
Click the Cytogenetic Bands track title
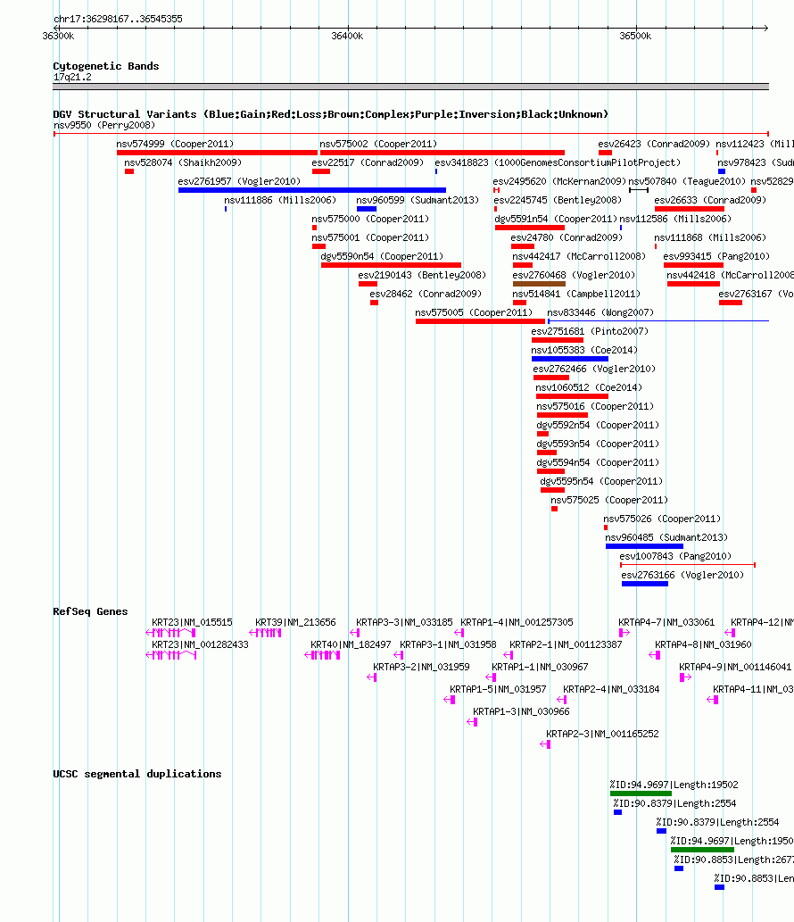pyautogui.click(x=106, y=66)
